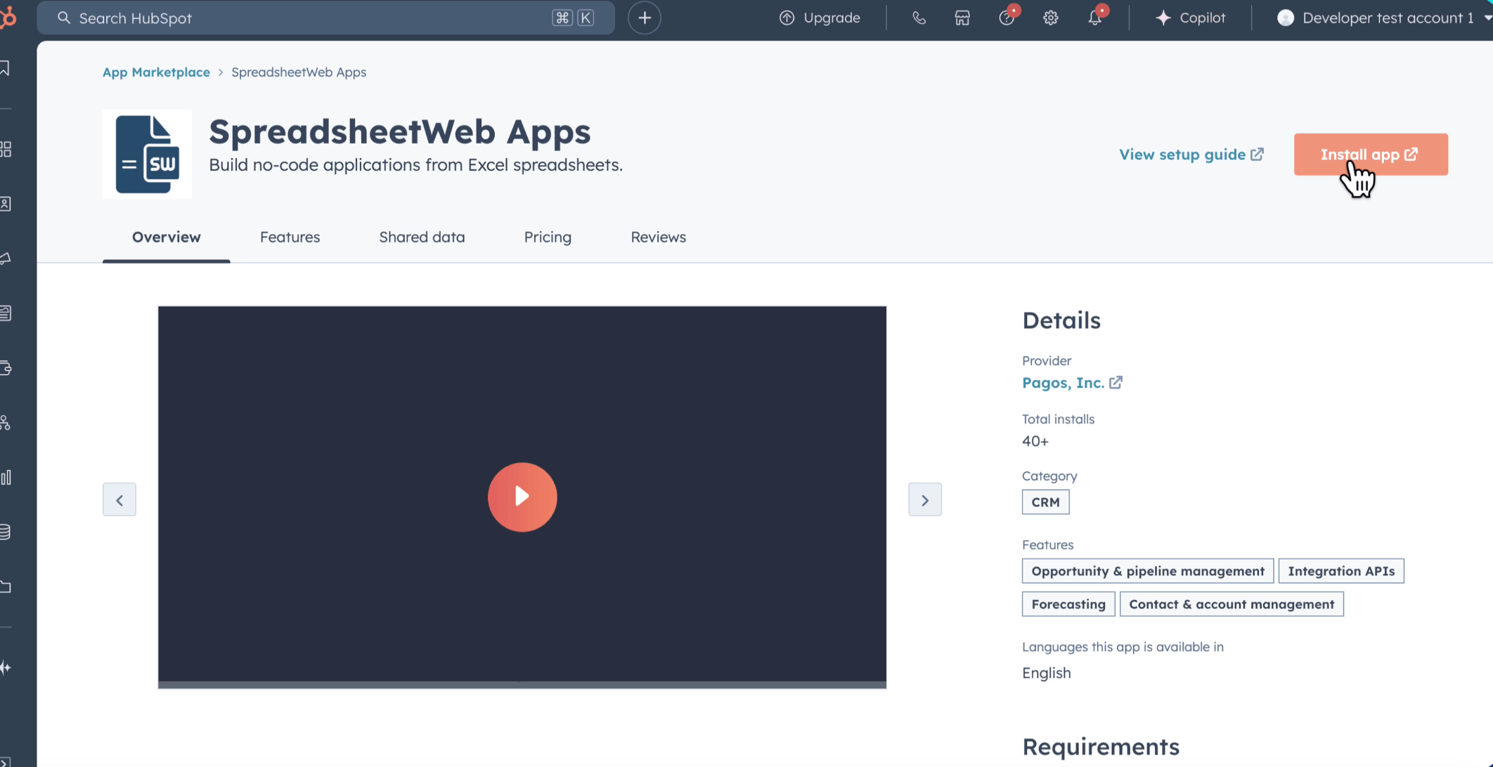Click the external link icon beside Pagos, Inc.

click(1116, 383)
